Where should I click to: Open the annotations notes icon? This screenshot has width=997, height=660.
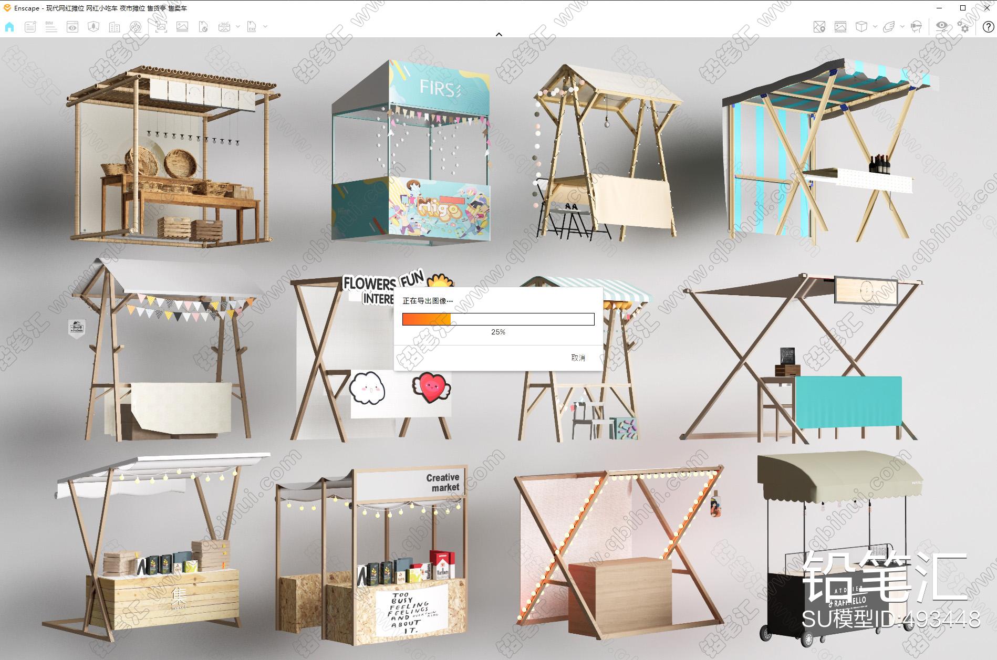30,27
